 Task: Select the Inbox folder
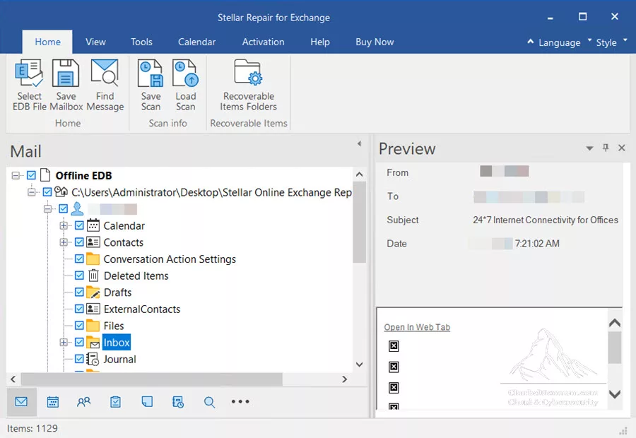(117, 343)
